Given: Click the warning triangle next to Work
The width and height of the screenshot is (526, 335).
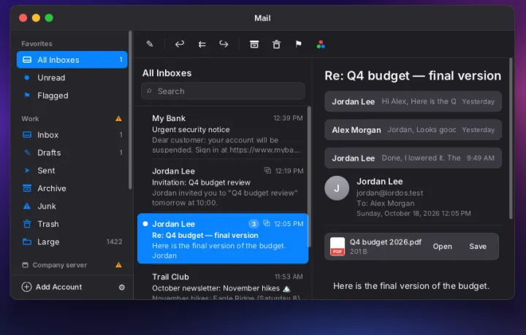Looking at the screenshot, I should pos(118,118).
